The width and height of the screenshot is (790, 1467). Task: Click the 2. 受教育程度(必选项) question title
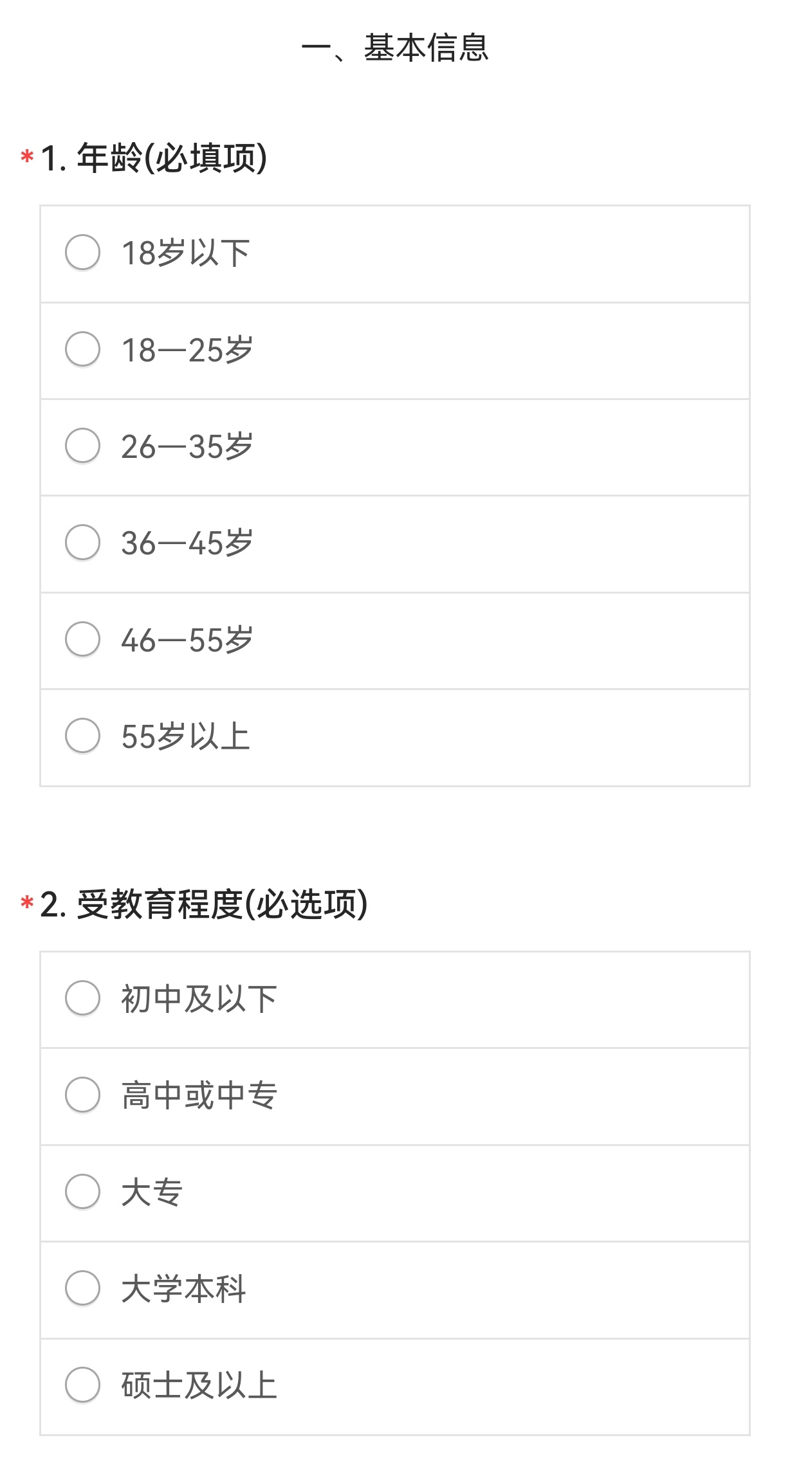tap(204, 904)
